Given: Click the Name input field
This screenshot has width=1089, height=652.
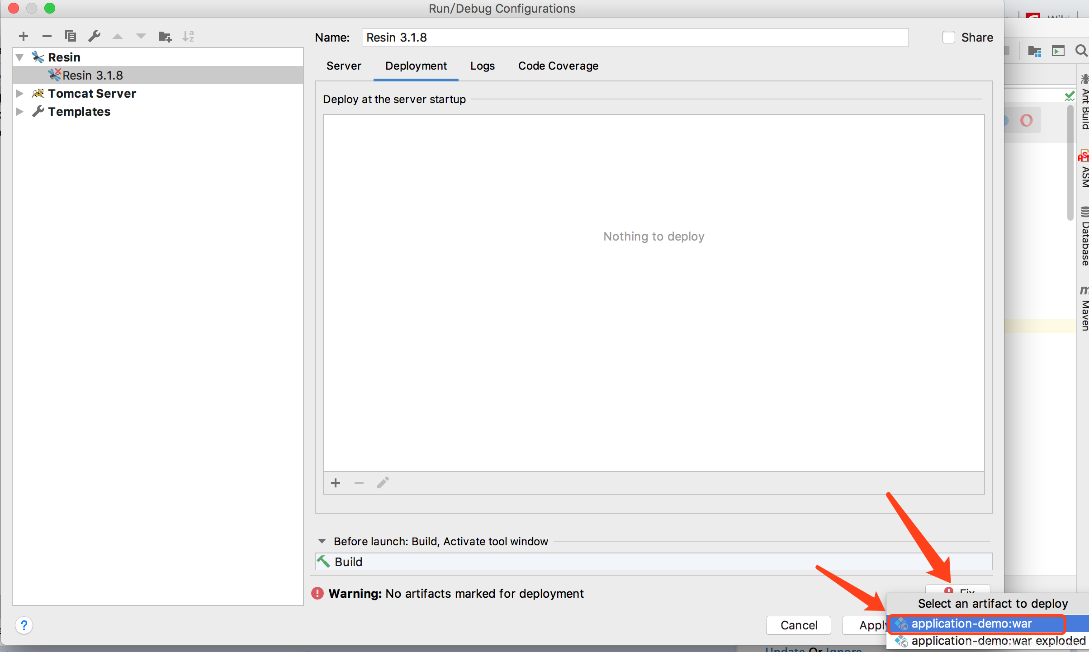Looking at the screenshot, I should (634, 38).
